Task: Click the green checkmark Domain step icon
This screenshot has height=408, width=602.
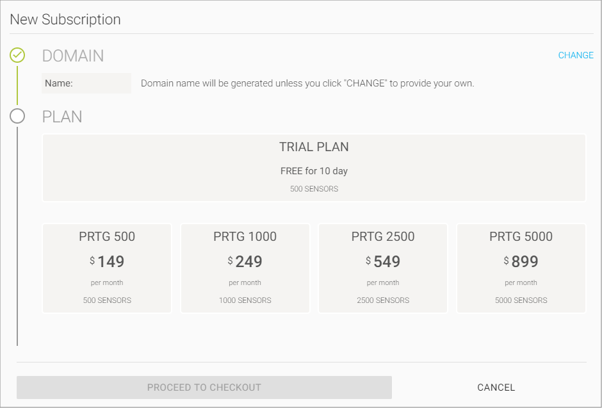Action: click(x=17, y=55)
